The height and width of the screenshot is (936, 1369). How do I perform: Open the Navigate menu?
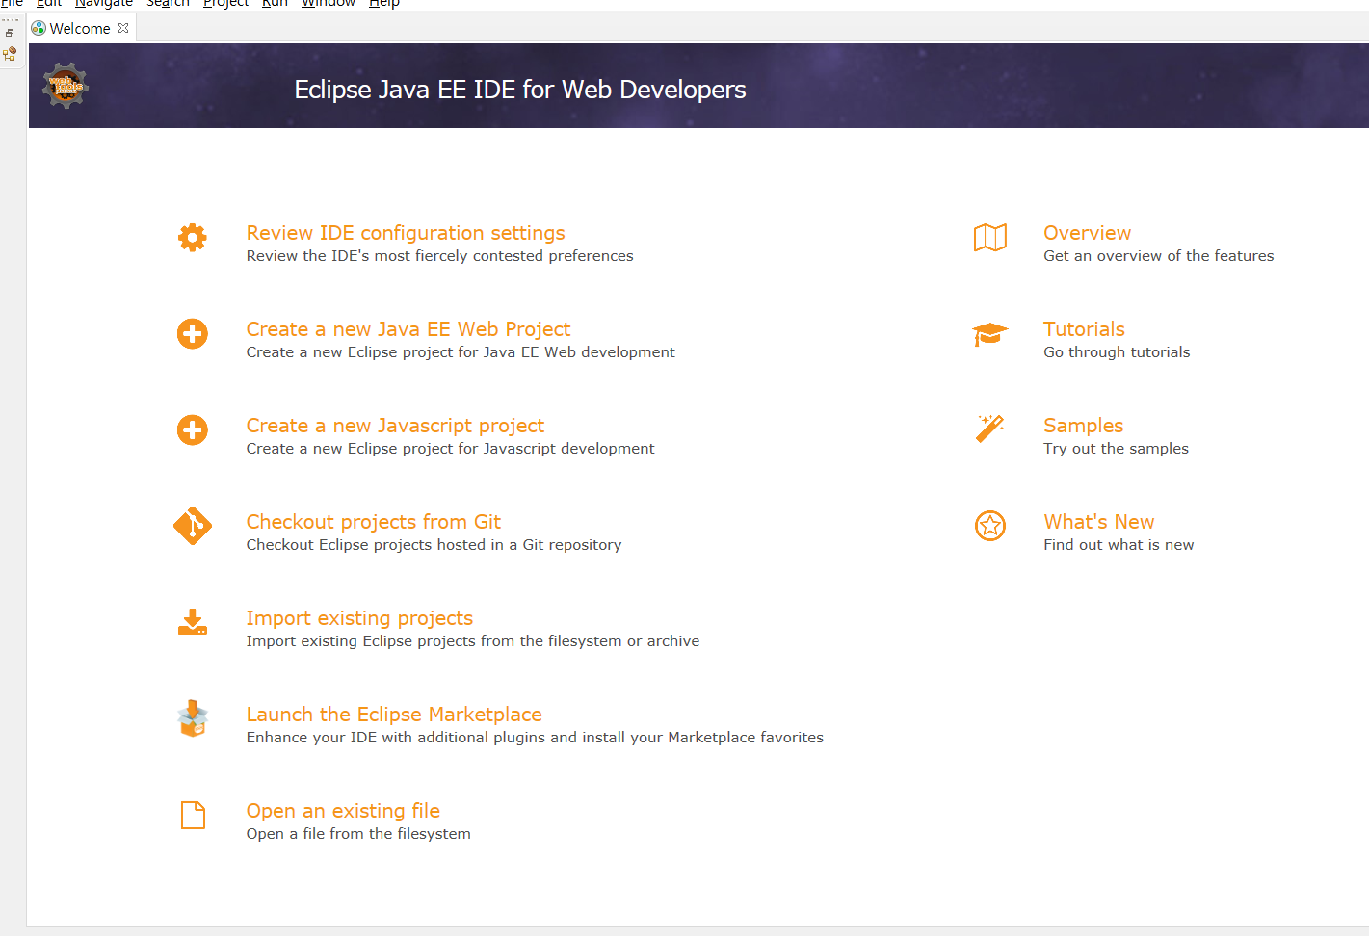click(104, 3)
